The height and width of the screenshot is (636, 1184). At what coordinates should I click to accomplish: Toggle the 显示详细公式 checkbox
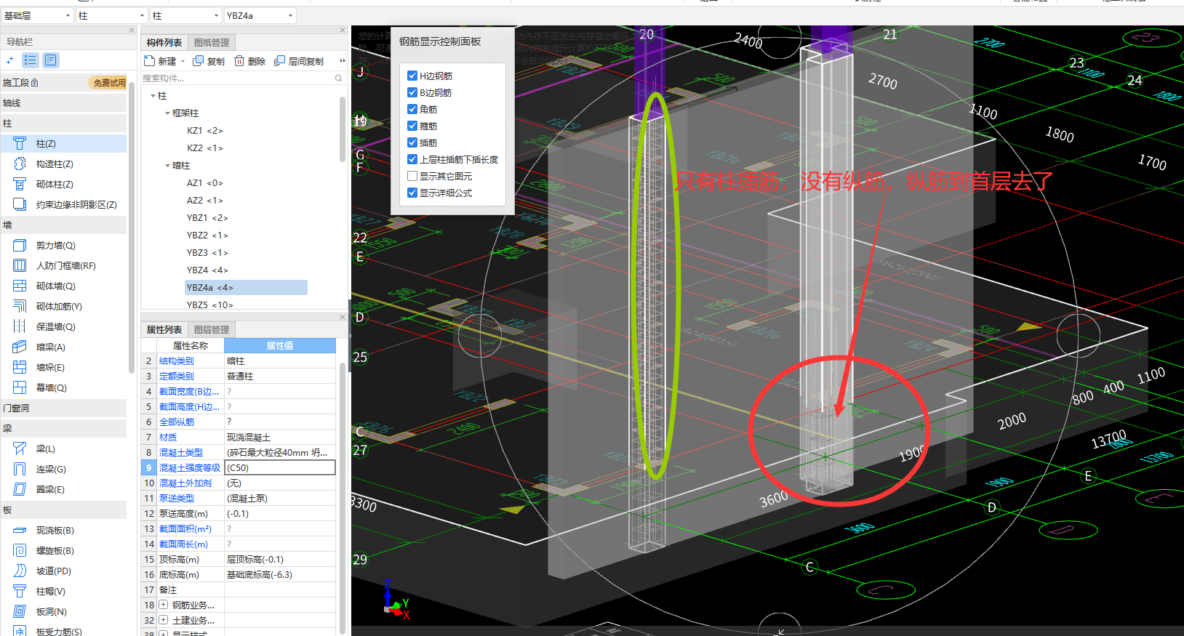point(412,193)
